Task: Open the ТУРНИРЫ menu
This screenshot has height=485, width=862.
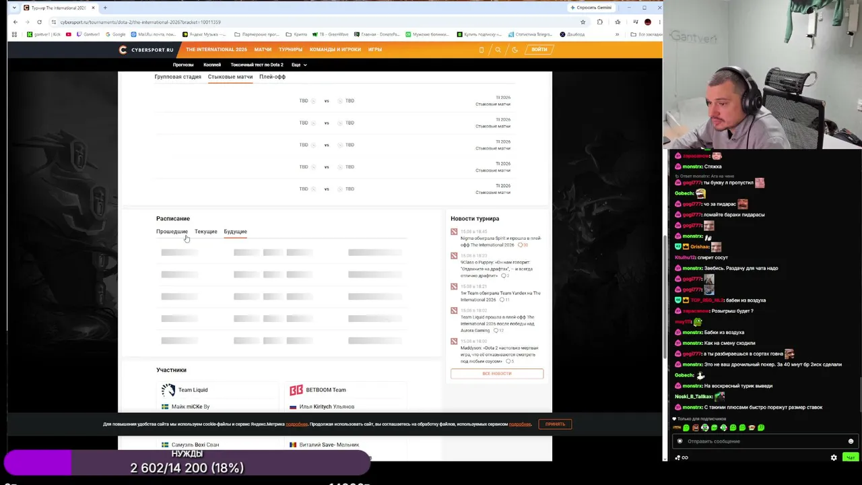Action: click(290, 49)
